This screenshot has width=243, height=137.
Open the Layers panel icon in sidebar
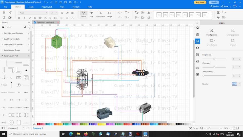(197, 48)
